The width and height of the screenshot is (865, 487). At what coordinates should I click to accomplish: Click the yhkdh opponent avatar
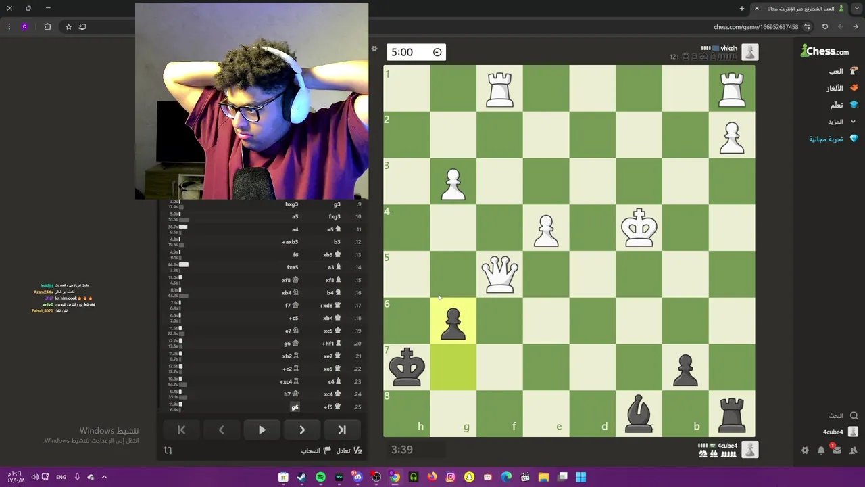[750, 52]
